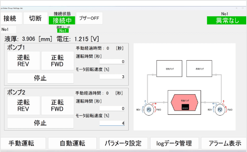Turn off buzzer with ブザーOFF
Viewport: 247px width, 152px height.
pyautogui.click(x=89, y=18)
